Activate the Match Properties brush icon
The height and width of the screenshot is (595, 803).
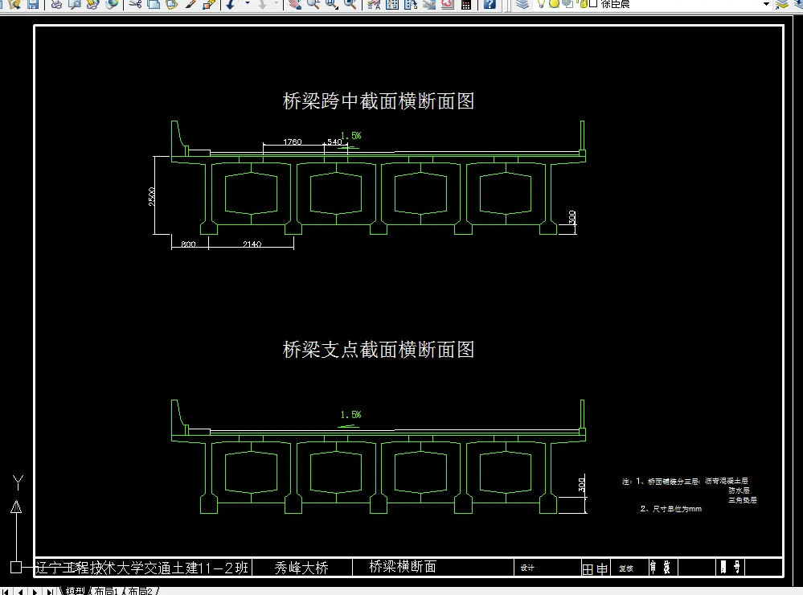coord(191,4)
